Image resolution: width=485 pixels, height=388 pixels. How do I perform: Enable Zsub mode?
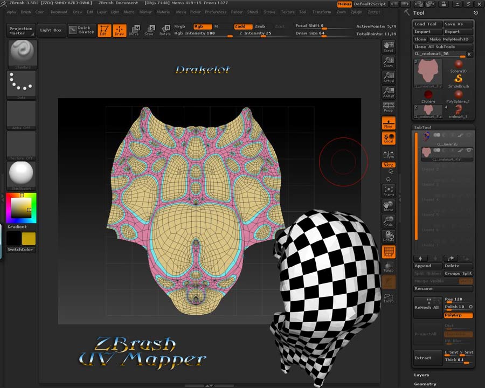(260, 26)
